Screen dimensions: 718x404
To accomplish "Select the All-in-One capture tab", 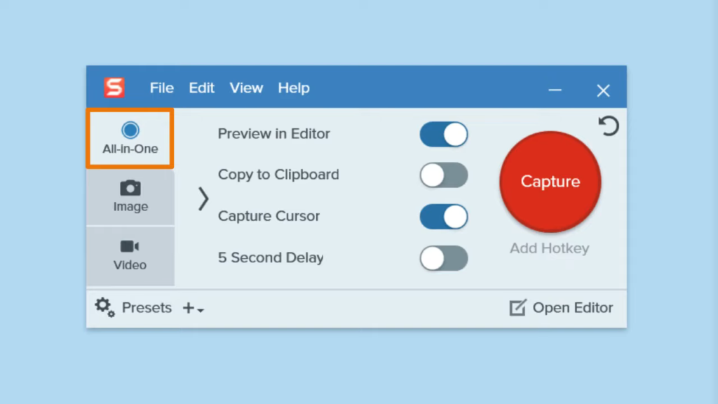I will tap(130, 139).
